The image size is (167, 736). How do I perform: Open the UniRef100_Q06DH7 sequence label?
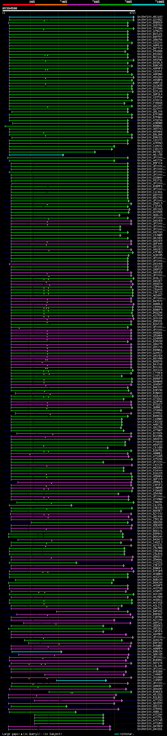click(x=150, y=384)
